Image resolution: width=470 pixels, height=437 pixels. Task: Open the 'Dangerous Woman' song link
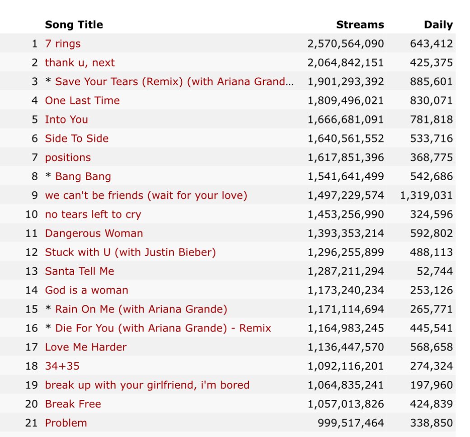coord(94,233)
